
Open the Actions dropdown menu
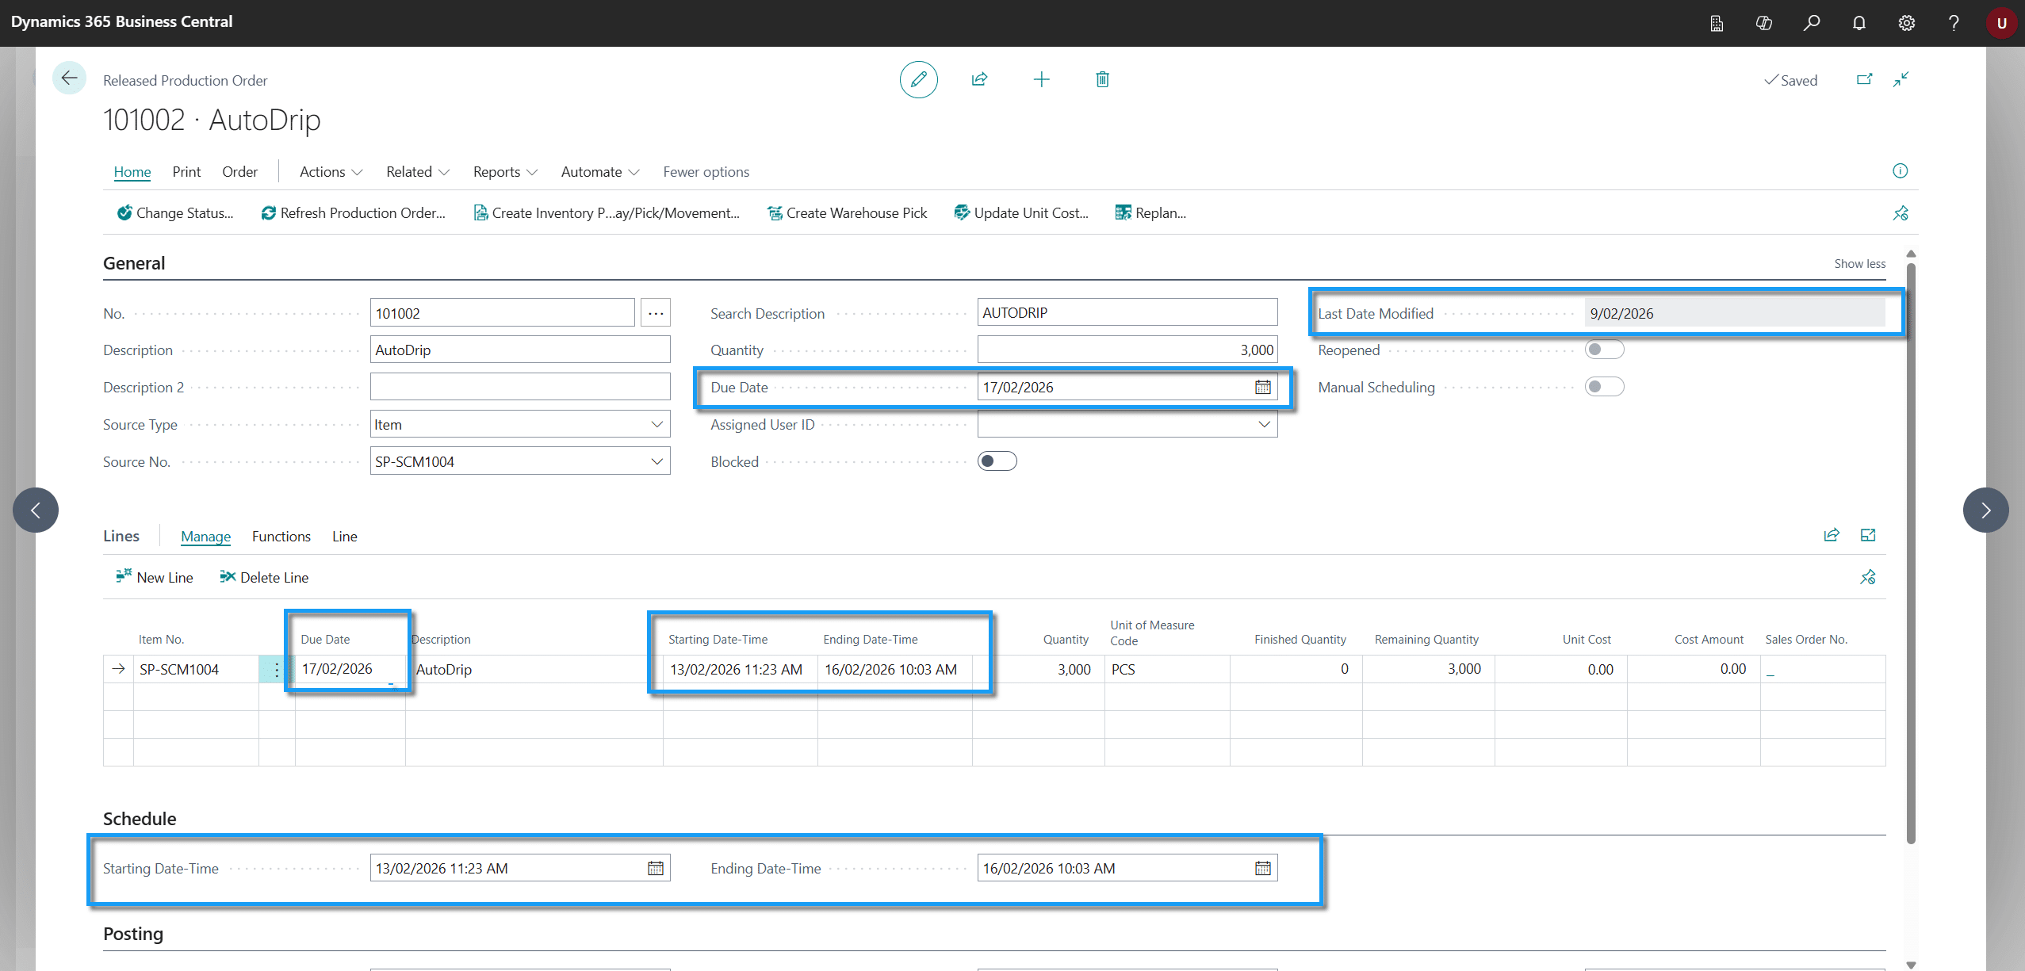point(331,172)
